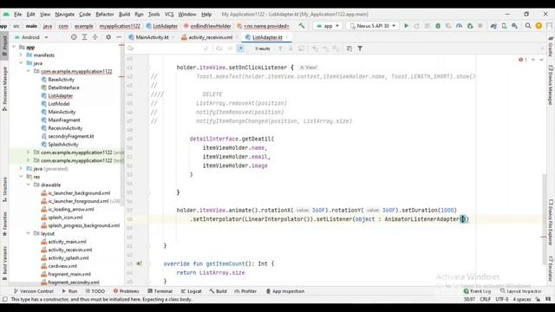This screenshot has height=312, width=555.
Task: Click Select Opened File target icon
Action: (74, 37)
